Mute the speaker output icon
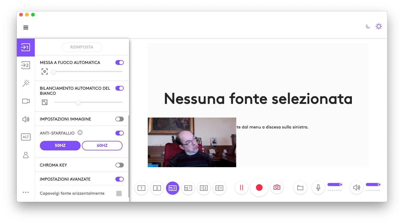Screen dimensions: 404x224 tap(357, 188)
